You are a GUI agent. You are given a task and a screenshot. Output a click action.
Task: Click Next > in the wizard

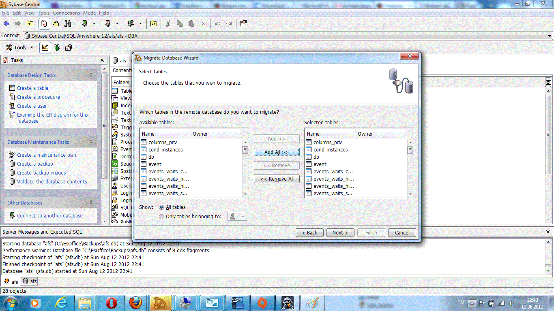pos(340,232)
